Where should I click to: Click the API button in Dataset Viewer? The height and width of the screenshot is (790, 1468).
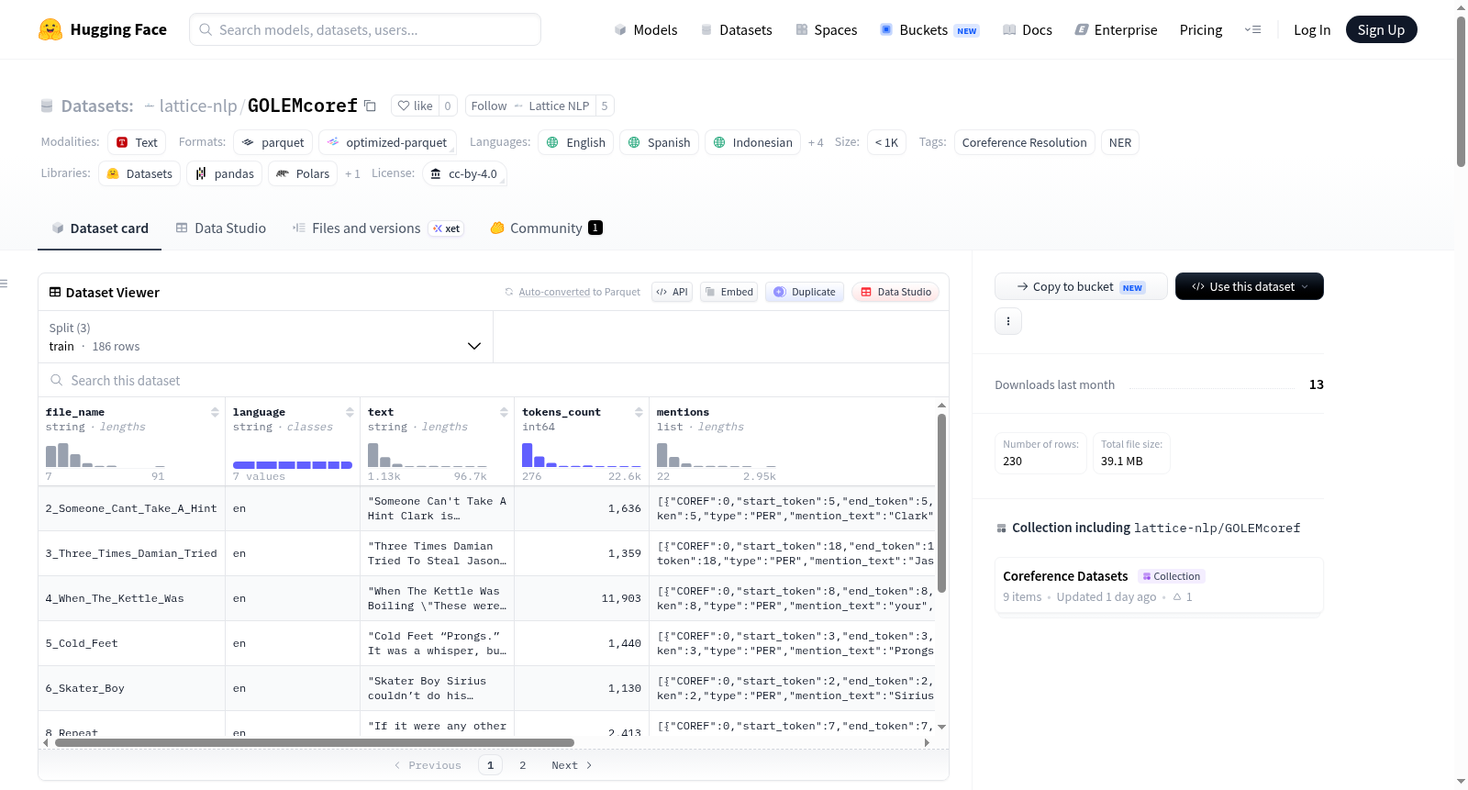pyautogui.click(x=672, y=292)
